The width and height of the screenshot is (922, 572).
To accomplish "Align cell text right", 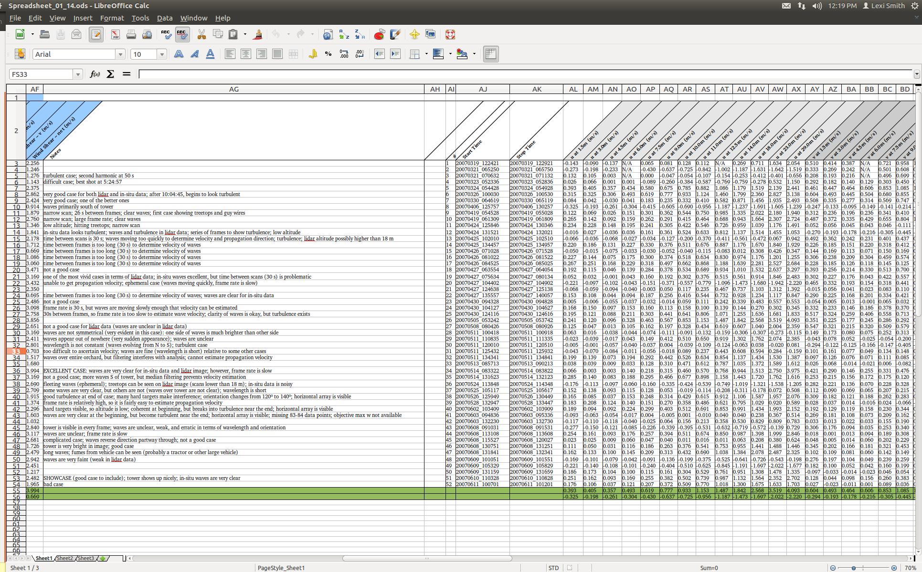I will point(261,54).
